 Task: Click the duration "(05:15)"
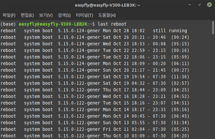[180, 44]
